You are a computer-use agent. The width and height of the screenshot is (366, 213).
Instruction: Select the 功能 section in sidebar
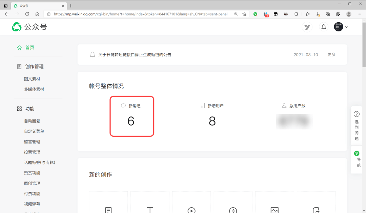[x=29, y=109]
